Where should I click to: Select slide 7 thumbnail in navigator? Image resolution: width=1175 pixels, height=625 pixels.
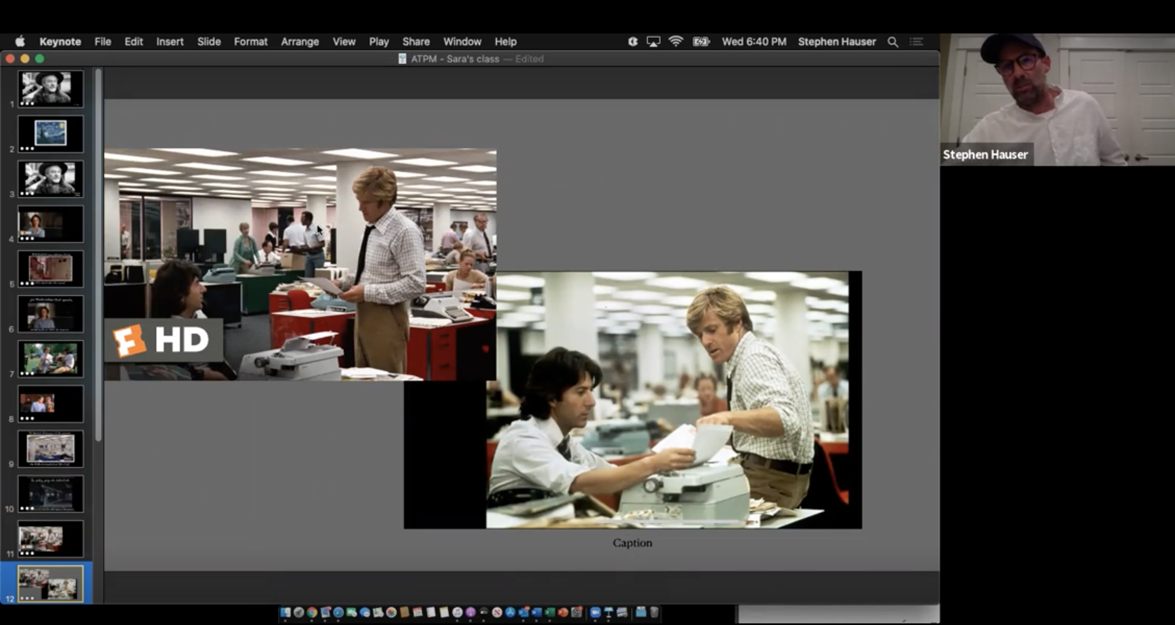51,359
